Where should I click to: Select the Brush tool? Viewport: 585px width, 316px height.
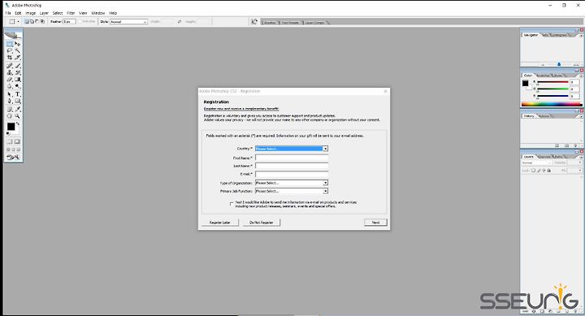click(x=18, y=66)
